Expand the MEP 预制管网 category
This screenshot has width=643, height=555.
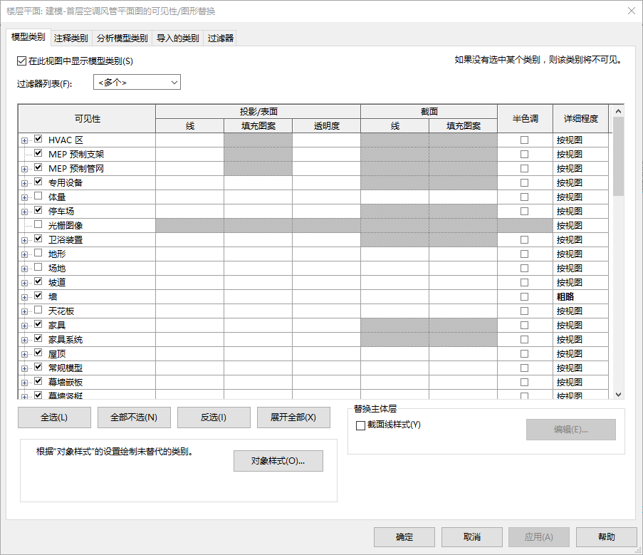(25, 169)
